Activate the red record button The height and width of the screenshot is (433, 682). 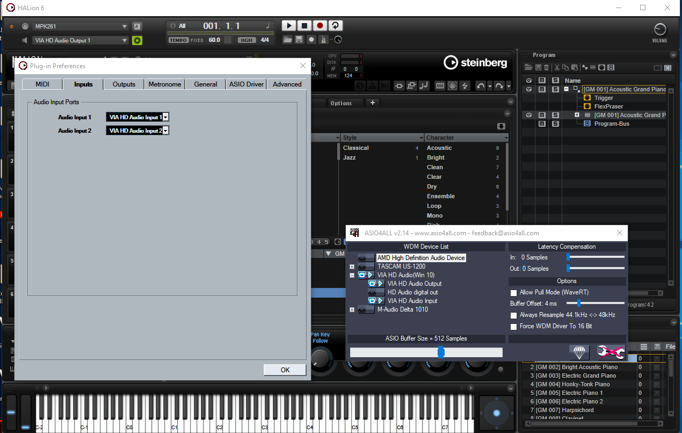pyautogui.click(x=320, y=26)
